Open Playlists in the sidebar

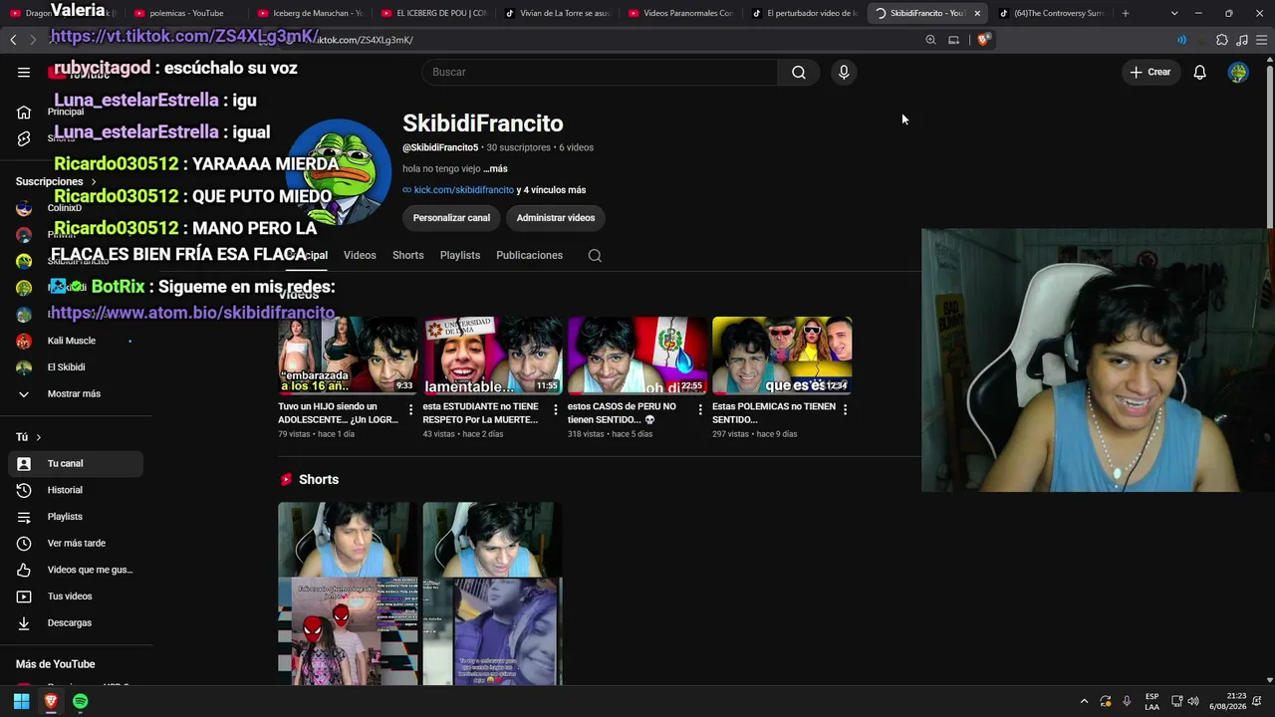(76, 517)
